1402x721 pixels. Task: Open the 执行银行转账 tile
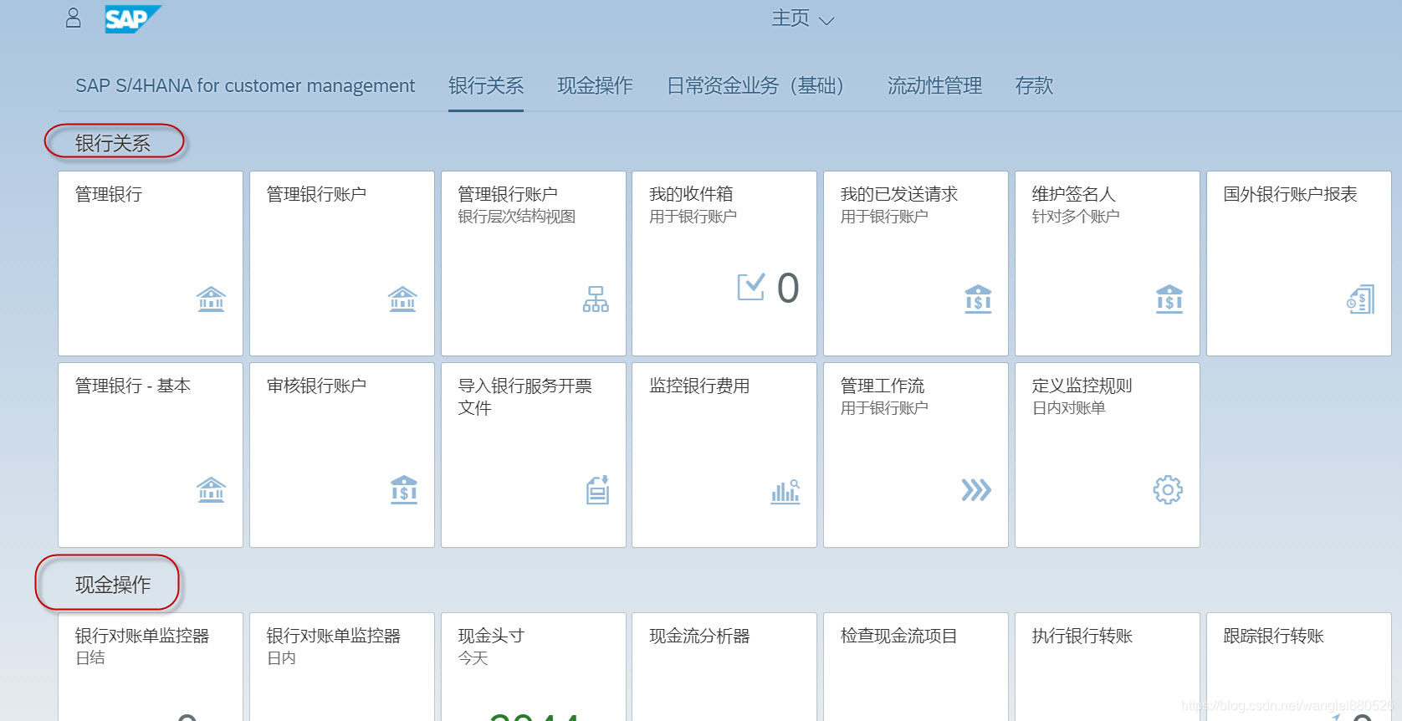point(1108,667)
